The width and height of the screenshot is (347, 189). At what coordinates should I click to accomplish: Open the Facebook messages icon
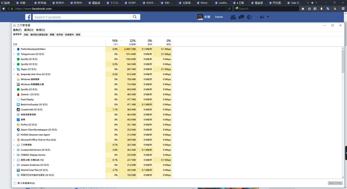pyautogui.click(x=241, y=17)
